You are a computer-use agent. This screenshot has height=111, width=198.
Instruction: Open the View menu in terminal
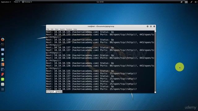click(57, 29)
